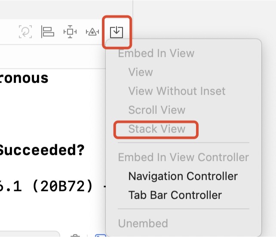276x239 pixels.
Task: Open the Align constraints tool
Action: click(x=47, y=32)
